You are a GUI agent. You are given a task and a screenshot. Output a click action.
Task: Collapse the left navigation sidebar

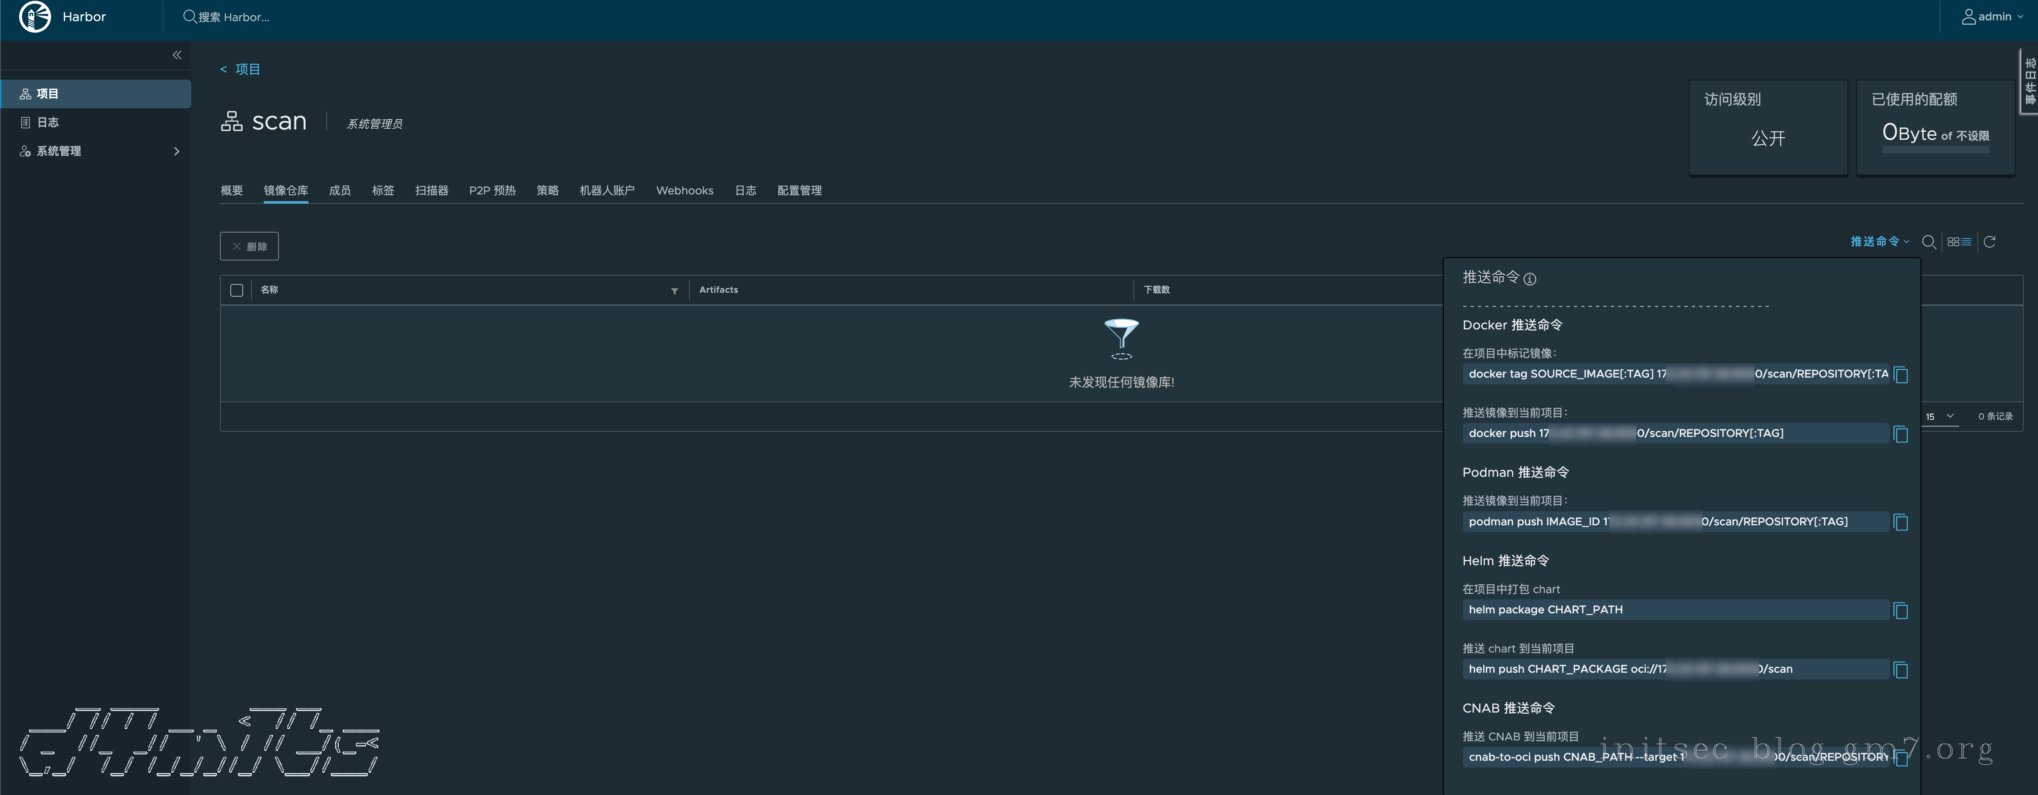pos(177,55)
